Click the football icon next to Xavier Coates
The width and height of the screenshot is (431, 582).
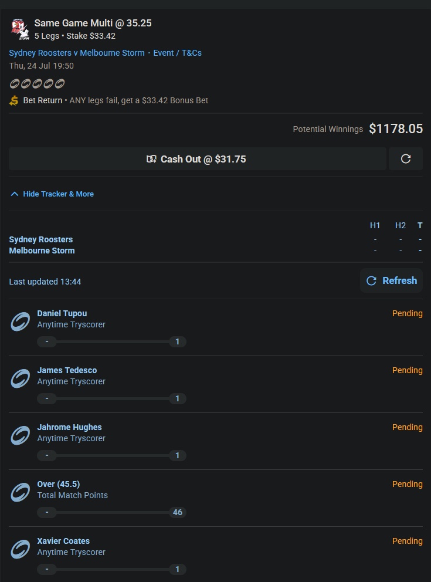[20, 549]
